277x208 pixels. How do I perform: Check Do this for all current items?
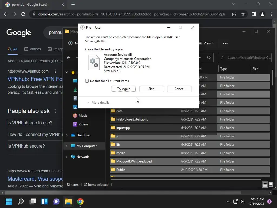click(x=87, y=81)
